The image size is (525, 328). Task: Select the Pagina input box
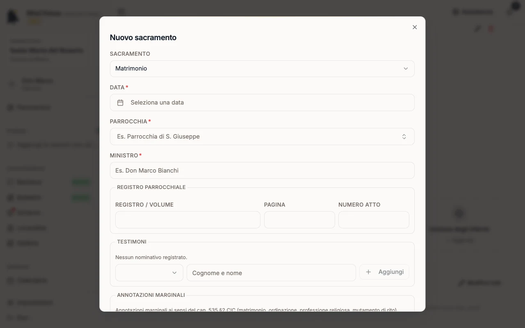pyautogui.click(x=299, y=220)
